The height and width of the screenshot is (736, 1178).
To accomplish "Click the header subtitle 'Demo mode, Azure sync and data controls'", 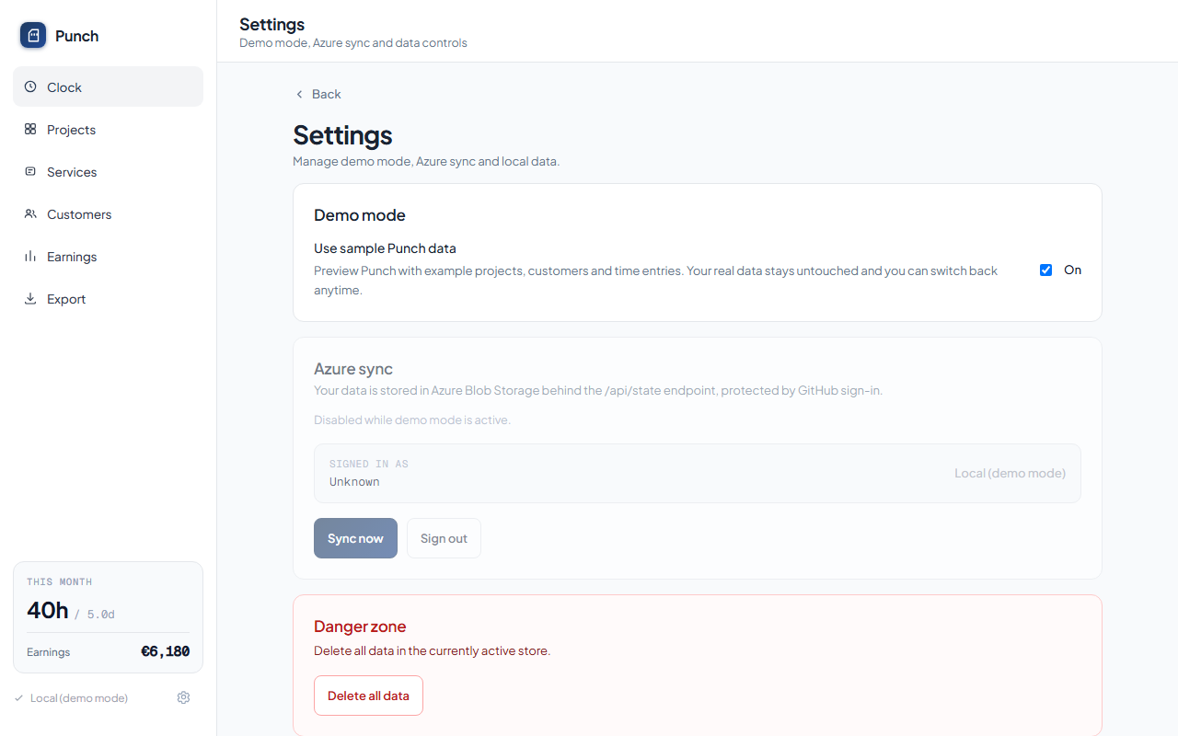I will 353,43.
